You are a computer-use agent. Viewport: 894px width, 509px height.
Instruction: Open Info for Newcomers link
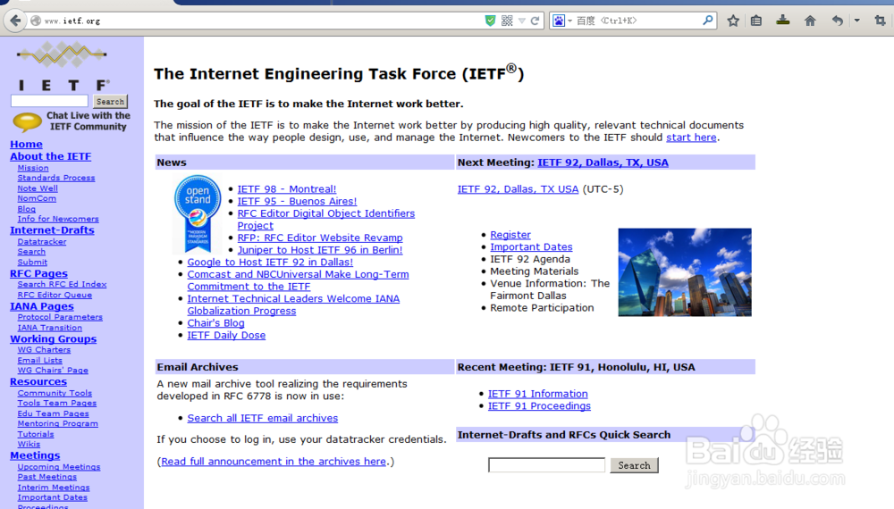58,219
